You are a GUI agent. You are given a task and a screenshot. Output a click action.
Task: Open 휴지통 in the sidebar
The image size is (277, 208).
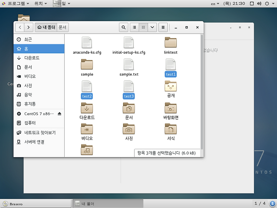click(39, 104)
